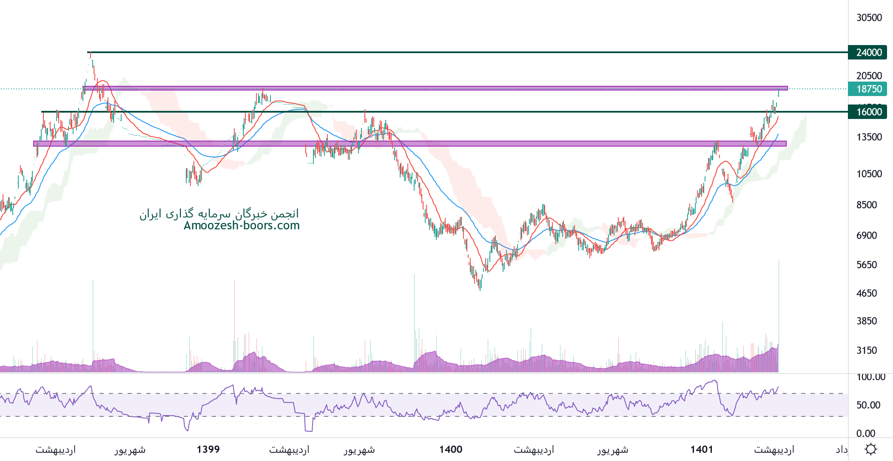Viewport: 893px width, 461px height.
Task: Click the 10500 price scale value
Action: click(869, 174)
